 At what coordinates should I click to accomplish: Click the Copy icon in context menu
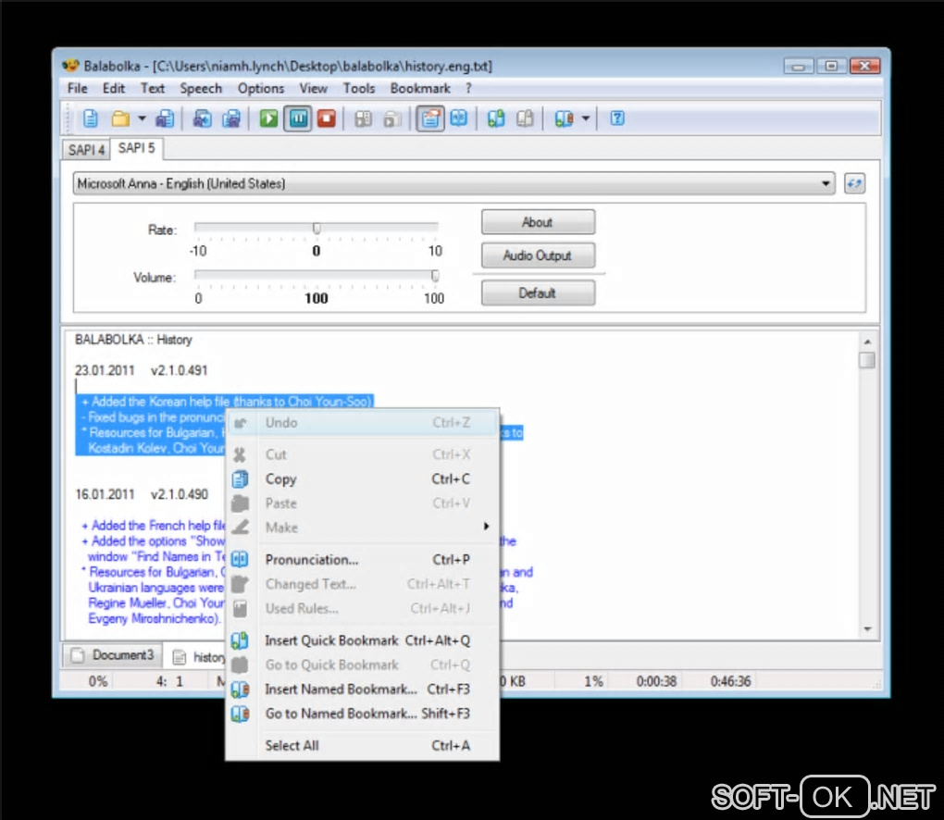tap(240, 479)
